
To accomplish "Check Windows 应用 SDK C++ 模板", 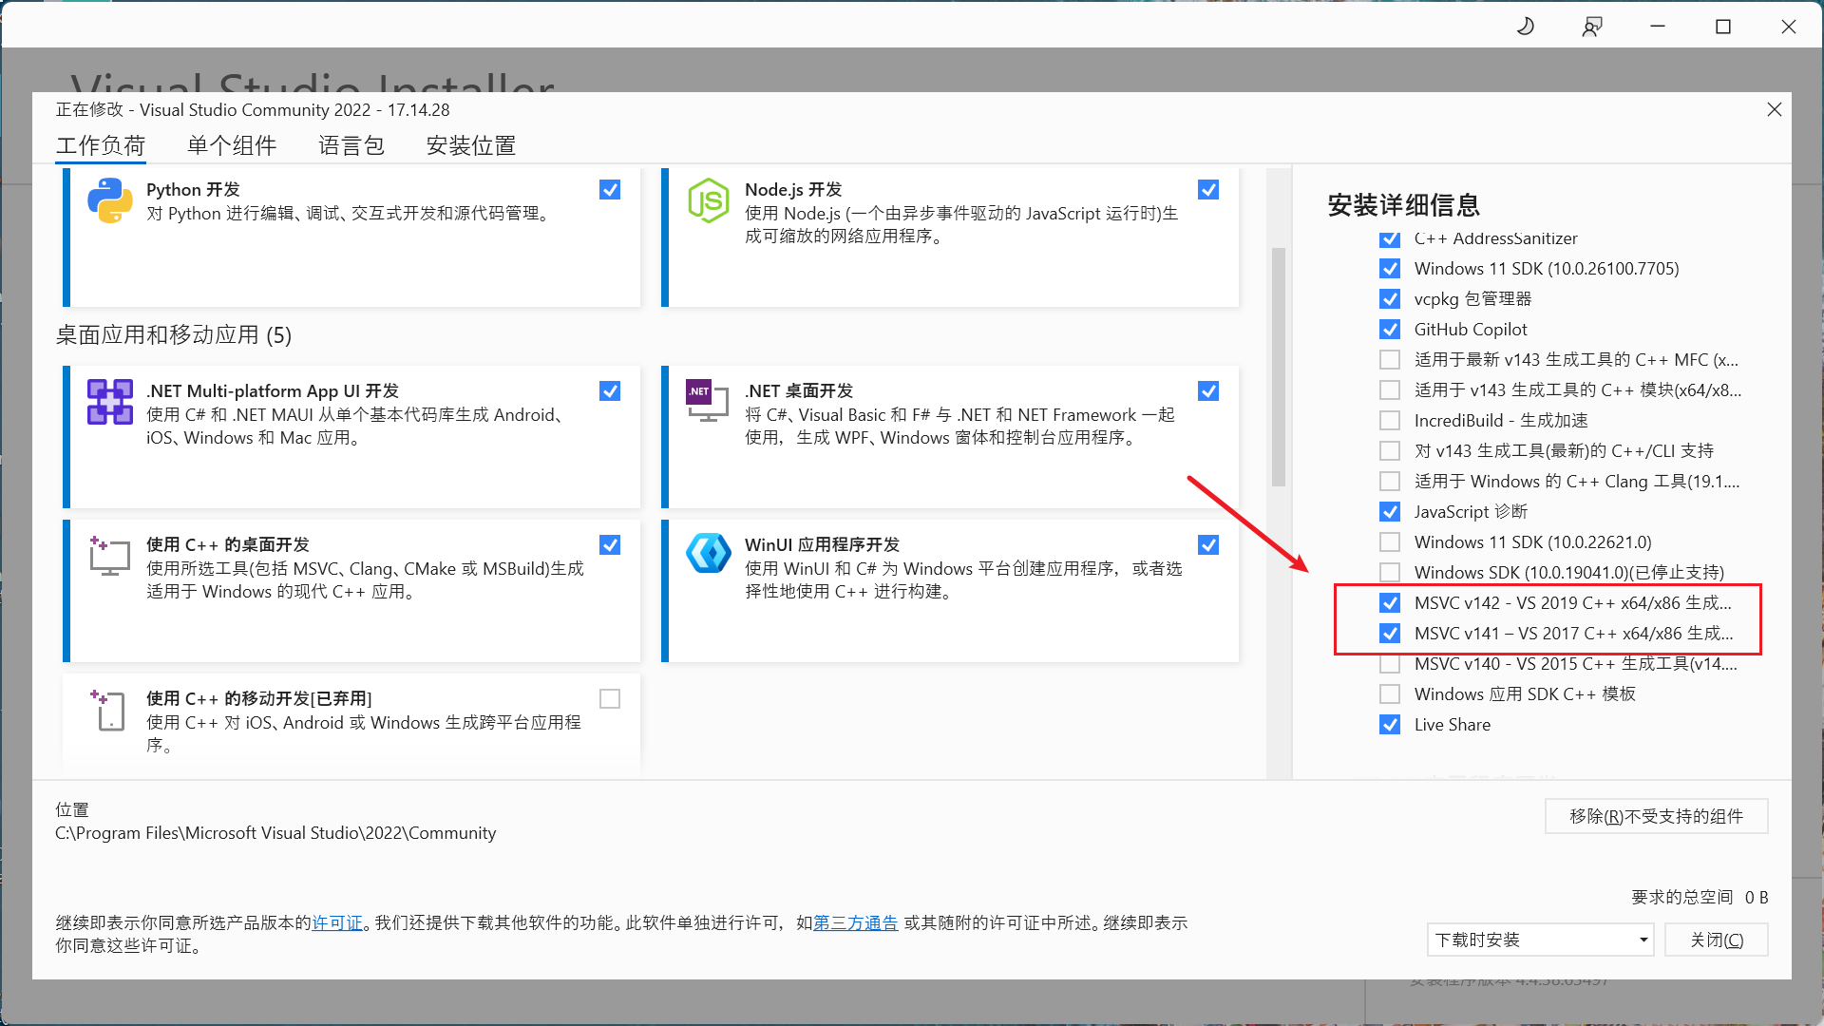I will coord(1390,694).
